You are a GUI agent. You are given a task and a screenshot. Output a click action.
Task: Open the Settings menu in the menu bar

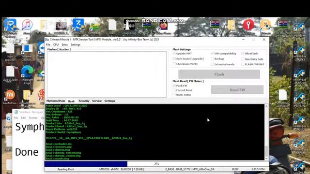[x=76, y=45]
